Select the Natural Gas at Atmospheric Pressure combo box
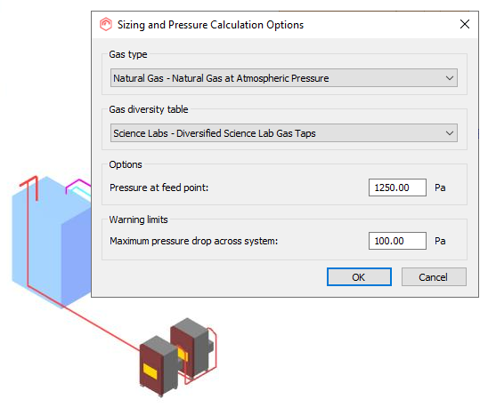This screenshot has width=488, height=407. click(284, 78)
